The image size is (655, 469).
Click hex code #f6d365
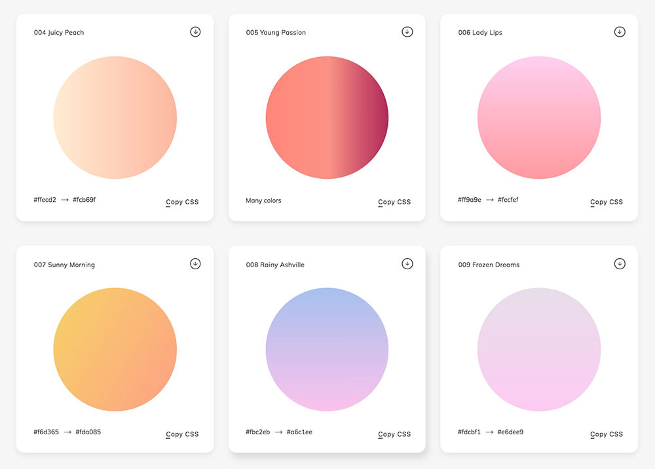(x=47, y=432)
